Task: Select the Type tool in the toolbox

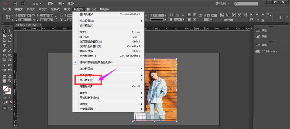Action: pos(4,46)
